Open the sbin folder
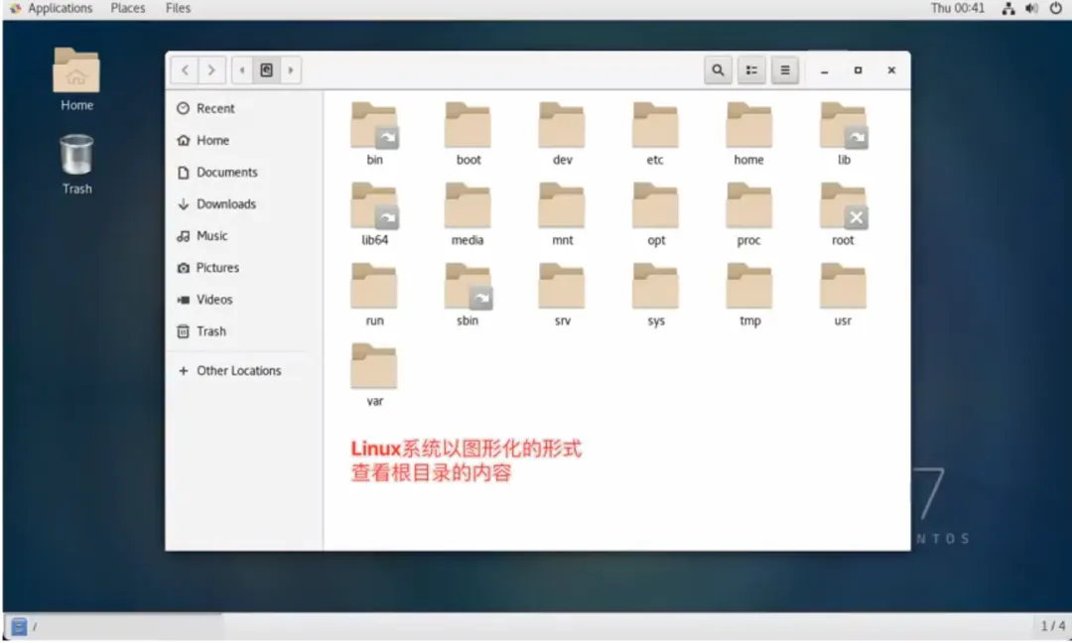The height and width of the screenshot is (643, 1072). click(x=468, y=295)
